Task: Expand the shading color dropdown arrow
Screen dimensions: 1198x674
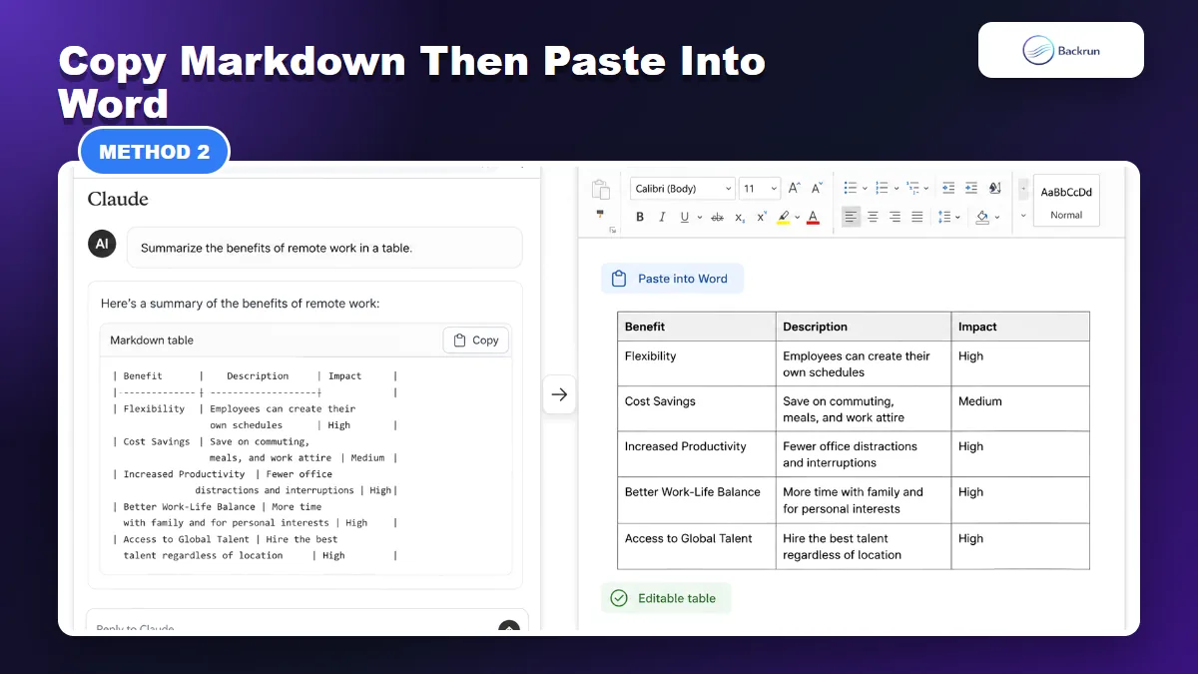Action: click(x=997, y=217)
